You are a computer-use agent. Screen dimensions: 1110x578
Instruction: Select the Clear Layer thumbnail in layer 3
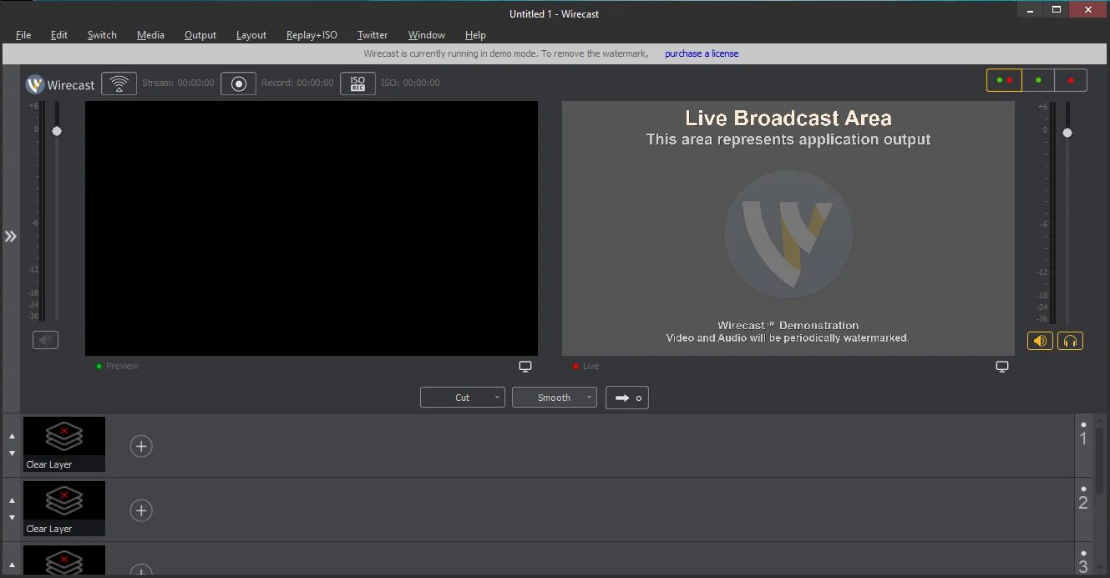[64, 560]
